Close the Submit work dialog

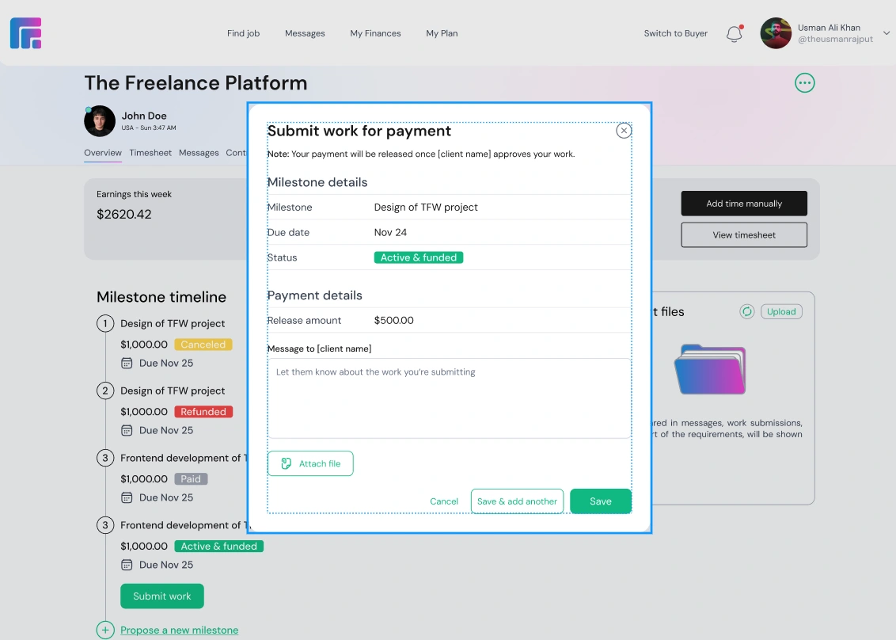(624, 131)
